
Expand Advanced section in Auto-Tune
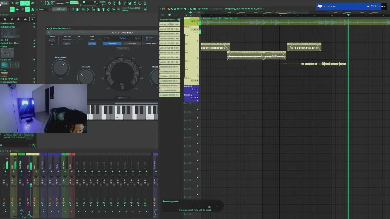[122, 98]
